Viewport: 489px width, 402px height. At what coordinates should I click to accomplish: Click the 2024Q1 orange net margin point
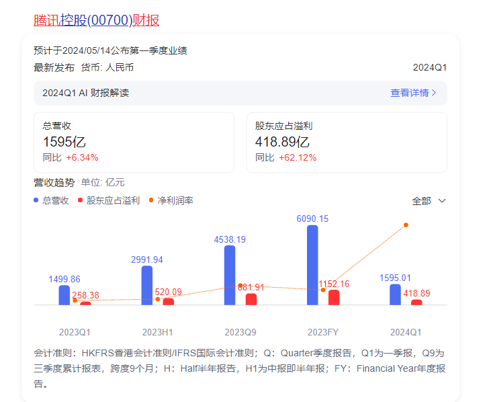click(406, 225)
